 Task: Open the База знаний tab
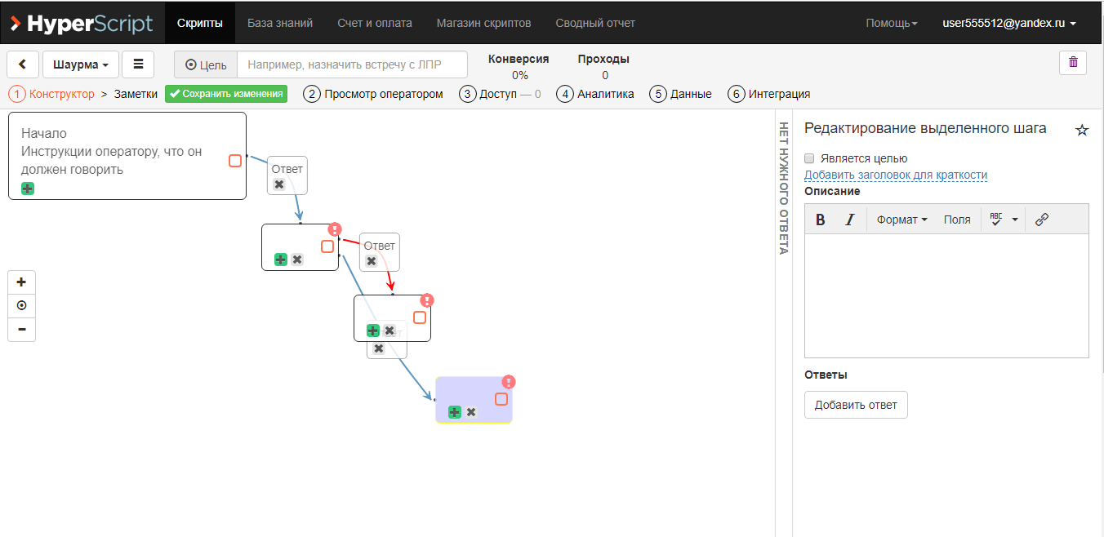coord(280,23)
